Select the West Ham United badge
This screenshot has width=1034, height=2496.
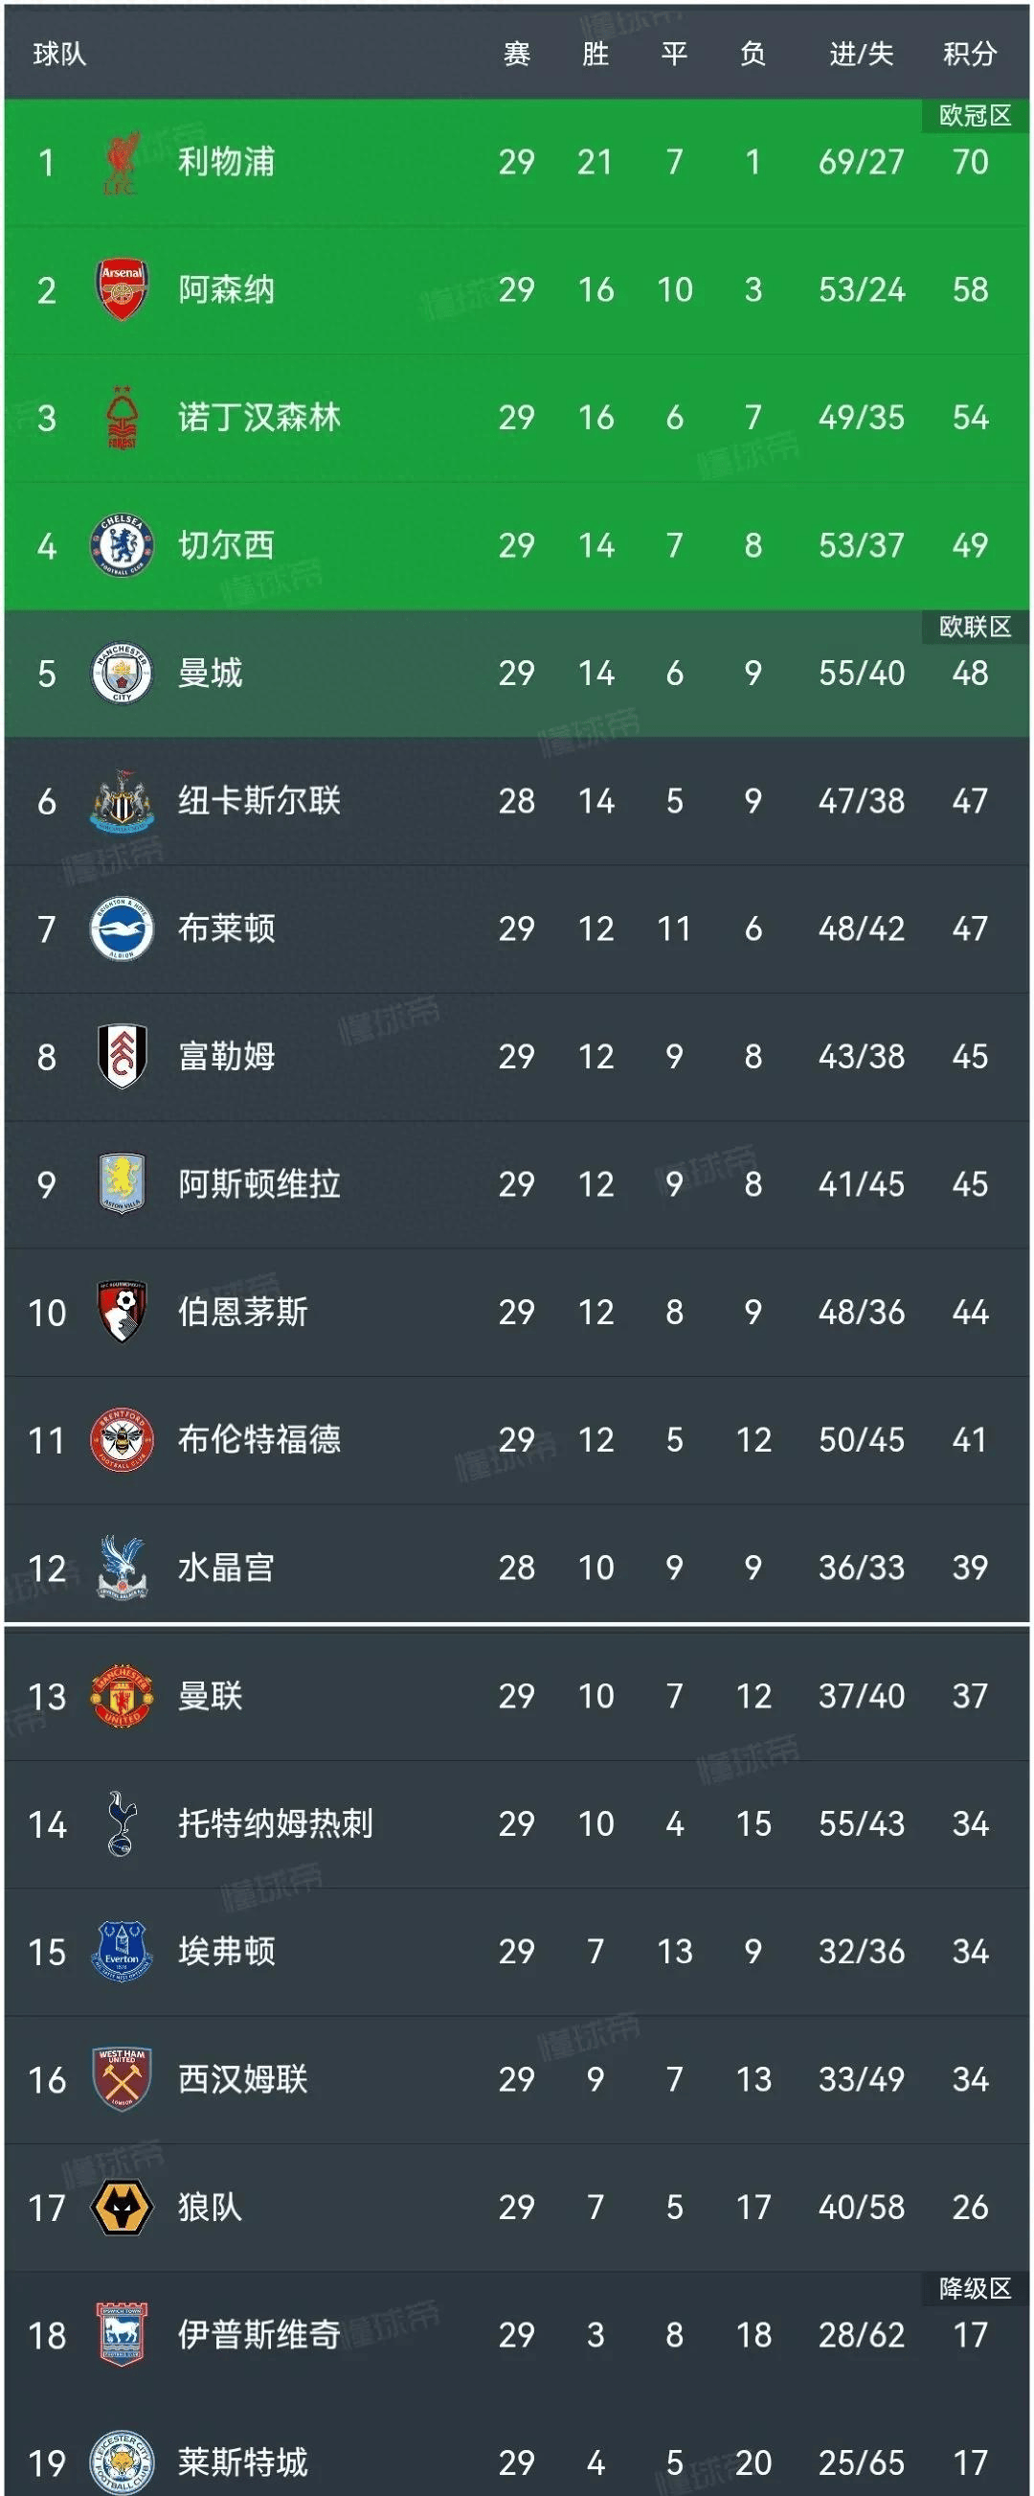click(122, 2079)
